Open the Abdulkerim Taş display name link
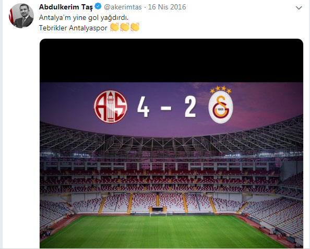Image resolution: width=310 pixels, height=249 pixels. pyautogui.click(x=66, y=7)
